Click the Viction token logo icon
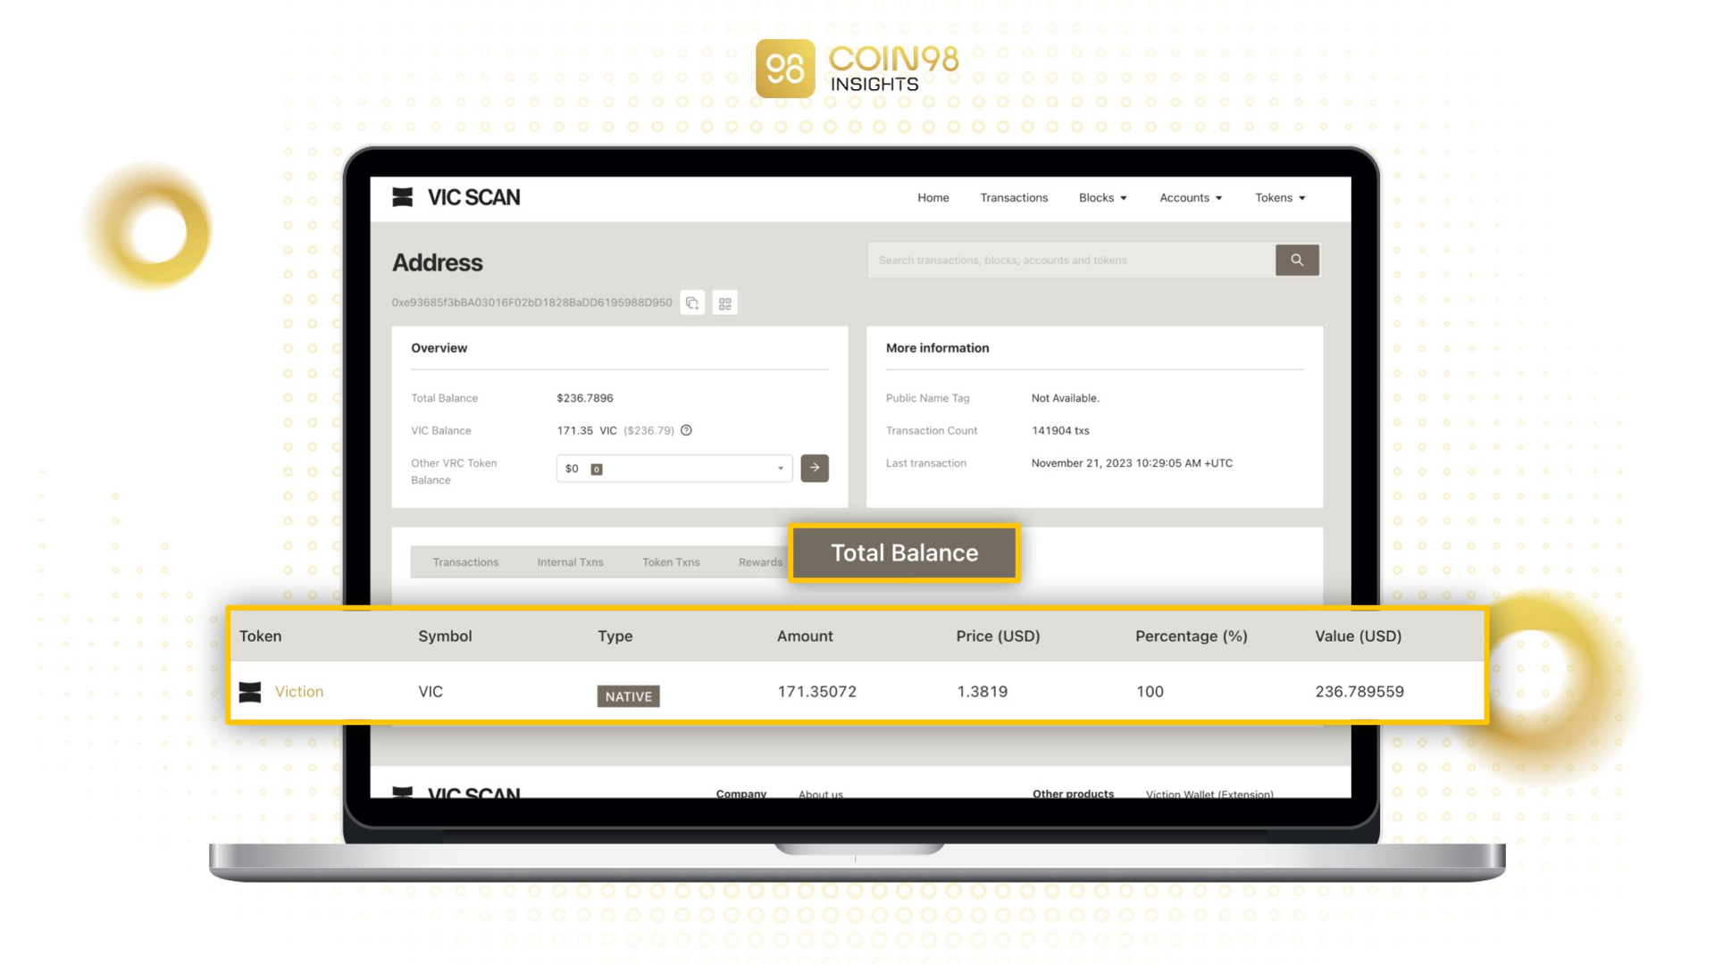1715x964 pixels. pos(250,692)
